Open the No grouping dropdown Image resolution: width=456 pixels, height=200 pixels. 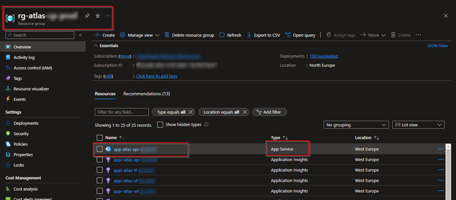pos(356,125)
